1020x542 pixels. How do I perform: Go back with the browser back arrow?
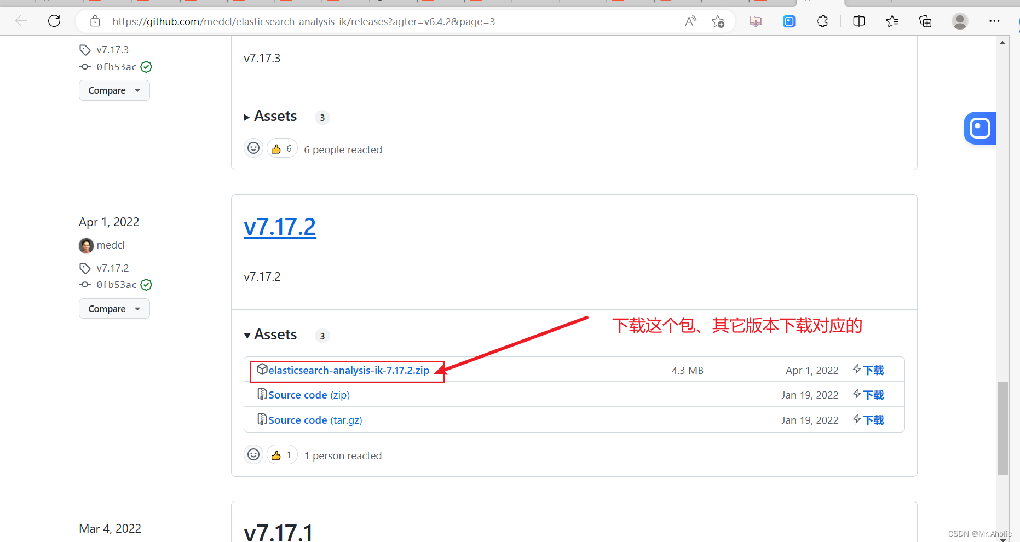click(x=21, y=21)
